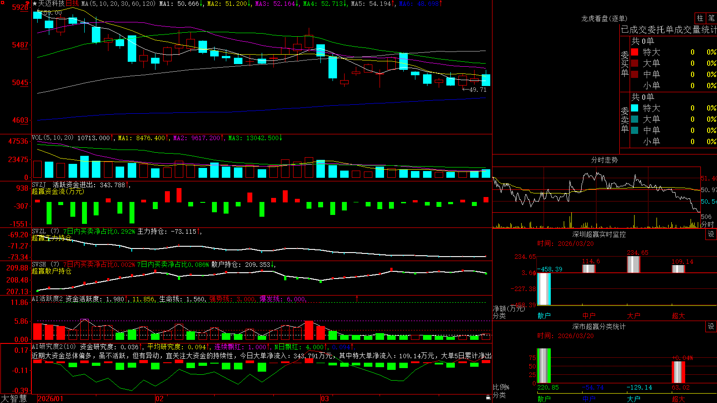Switch 龙虎看盘 to 笔 view
Image resolution: width=717 pixels, height=403 pixels.
[x=711, y=18]
